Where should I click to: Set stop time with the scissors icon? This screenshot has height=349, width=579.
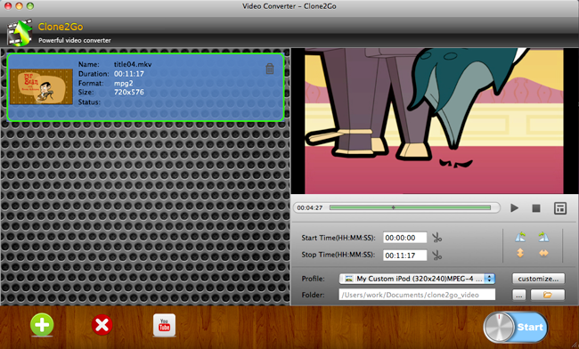pos(437,255)
